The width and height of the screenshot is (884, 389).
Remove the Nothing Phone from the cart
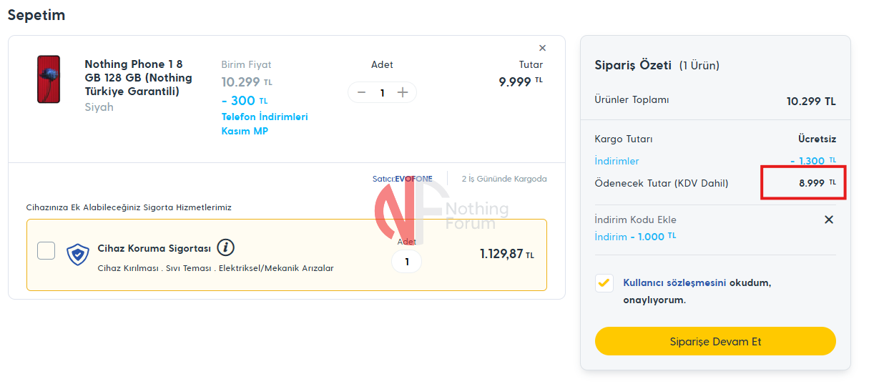coord(542,49)
